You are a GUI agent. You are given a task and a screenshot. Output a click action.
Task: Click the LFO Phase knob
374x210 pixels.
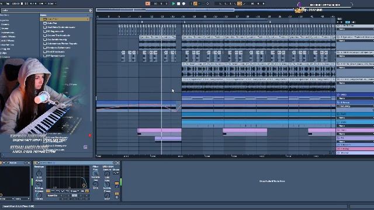[x=107, y=195]
